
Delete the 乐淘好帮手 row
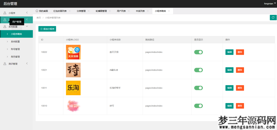pyautogui.click(x=240, y=88)
